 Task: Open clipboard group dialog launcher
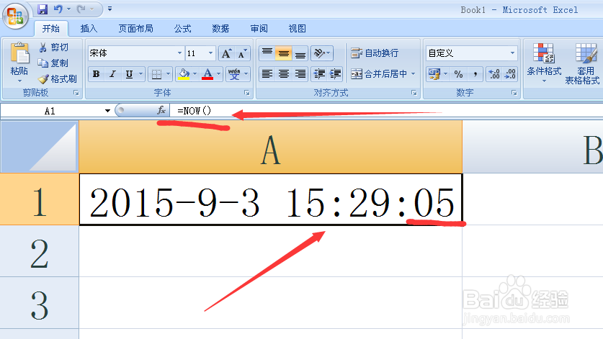tap(76, 93)
